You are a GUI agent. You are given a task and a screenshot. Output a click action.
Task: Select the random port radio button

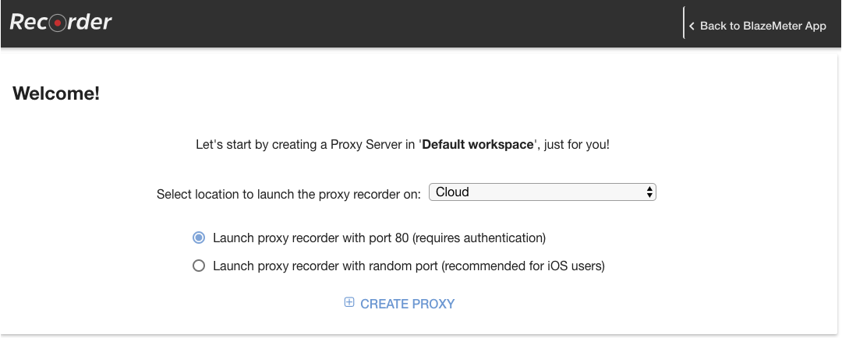199,266
